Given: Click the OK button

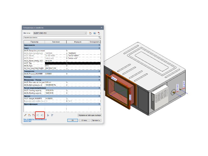Looking at the screenshot, I should click(73, 120).
